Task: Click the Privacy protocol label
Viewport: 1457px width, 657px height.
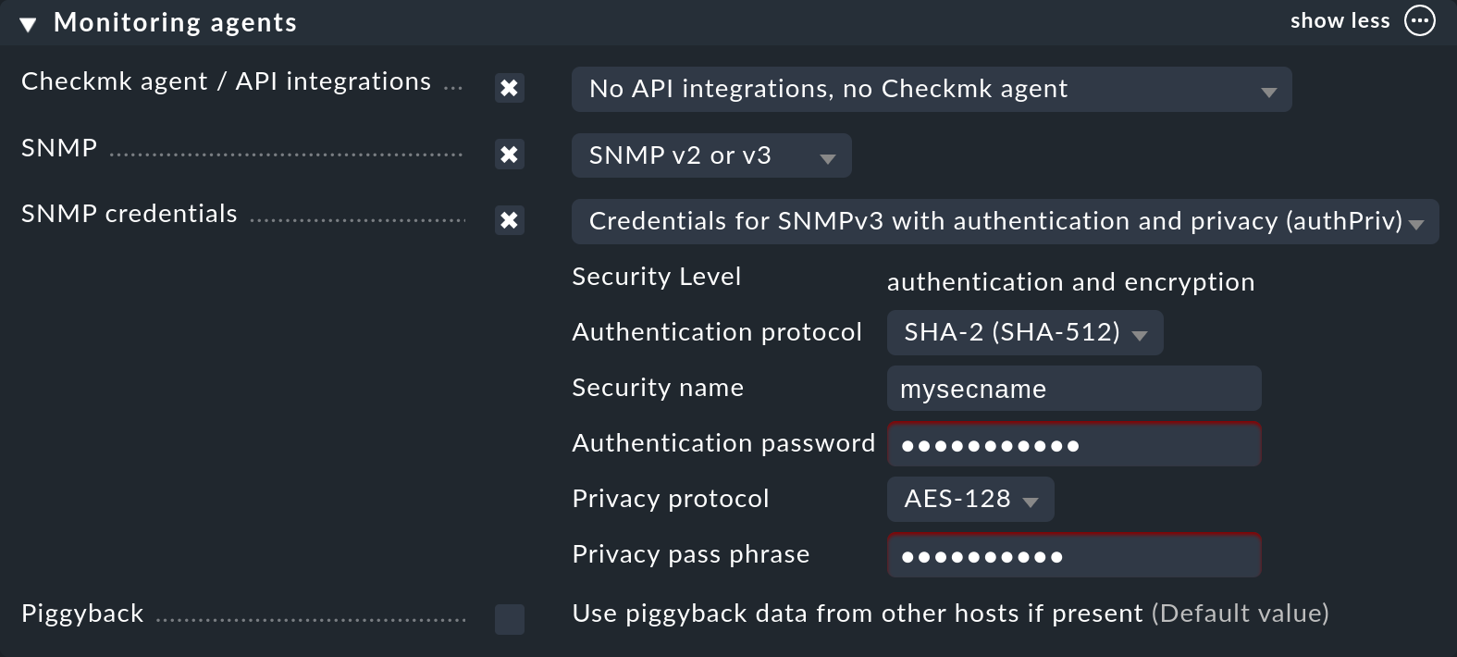Action: 671,499
